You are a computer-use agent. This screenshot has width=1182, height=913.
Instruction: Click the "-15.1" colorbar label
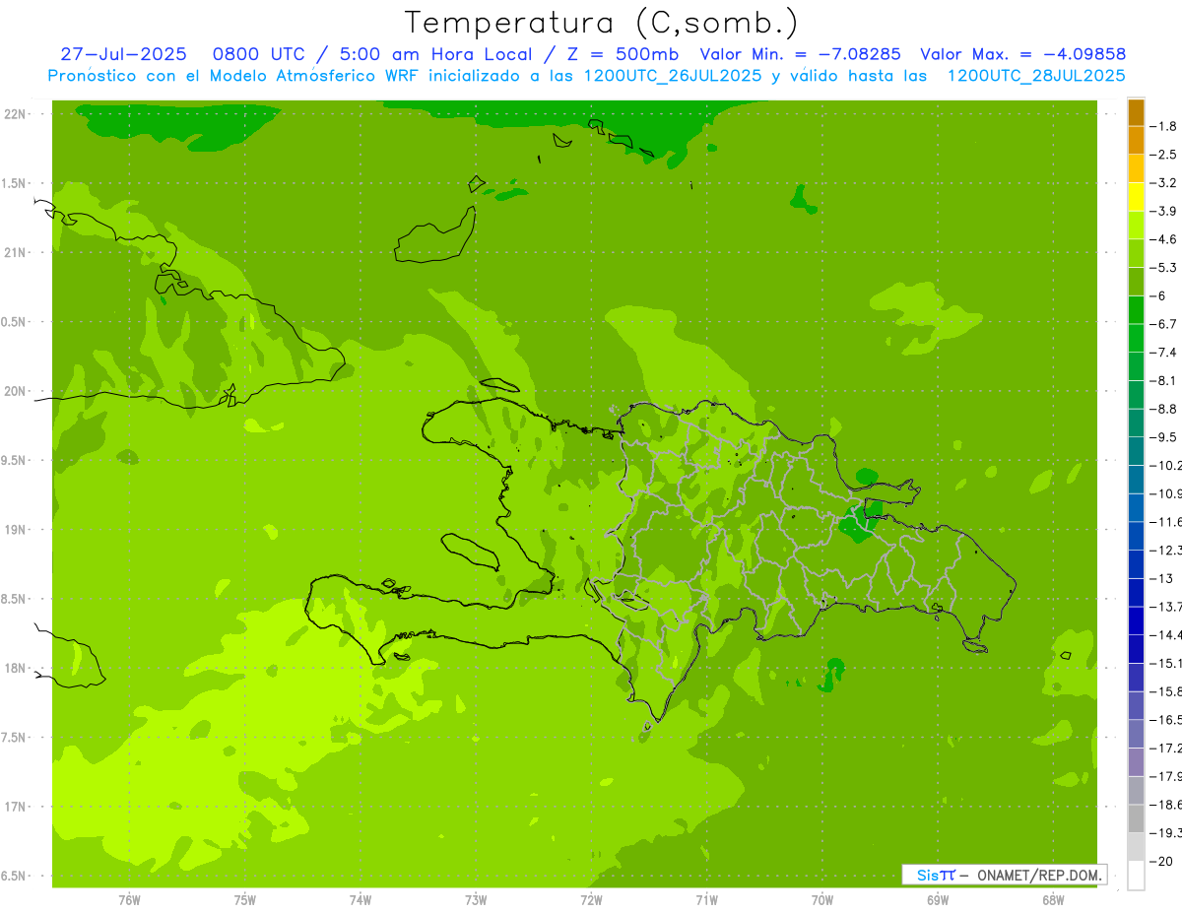(1166, 664)
